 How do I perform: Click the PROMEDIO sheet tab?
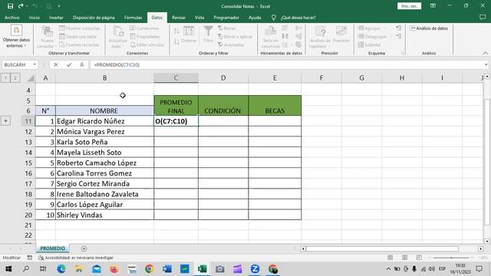53,248
